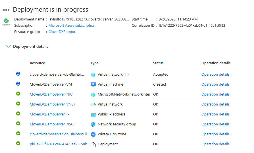The image size is (254, 153).
Task: Click the Status column header
Action: point(158,63)
